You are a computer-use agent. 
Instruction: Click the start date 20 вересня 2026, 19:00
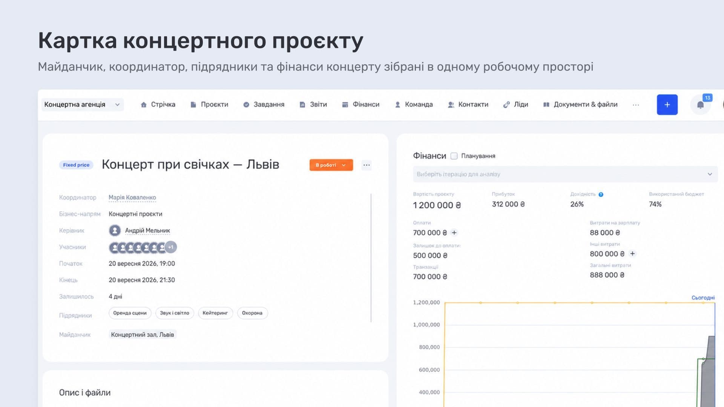tap(142, 263)
